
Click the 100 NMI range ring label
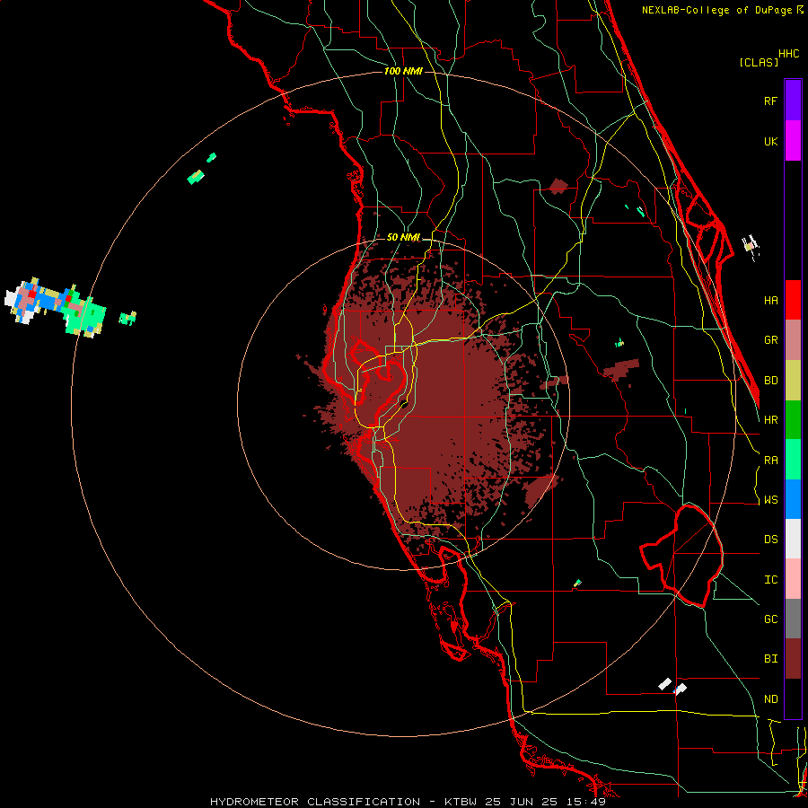tap(403, 71)
